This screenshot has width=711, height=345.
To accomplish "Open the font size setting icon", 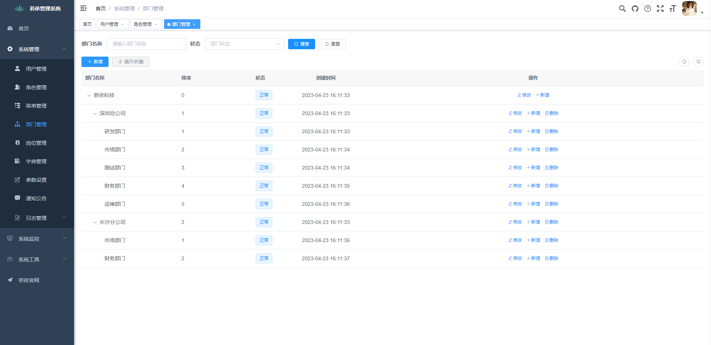I will (x=673, y=9).
